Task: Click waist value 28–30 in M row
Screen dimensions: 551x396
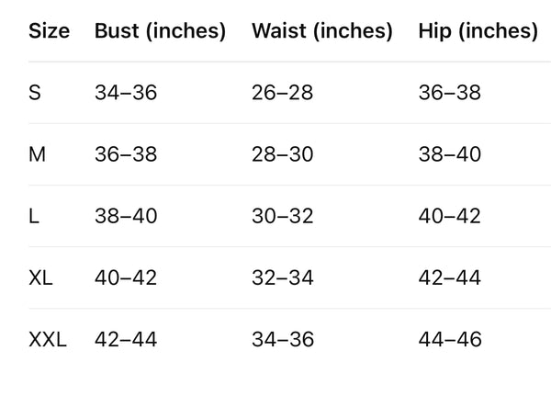Action: point(282,154)
